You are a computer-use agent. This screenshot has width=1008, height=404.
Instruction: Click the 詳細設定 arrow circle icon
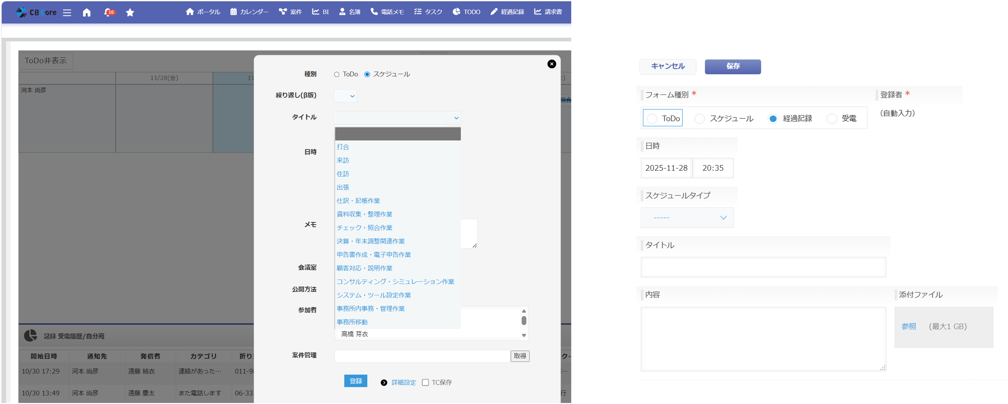point(384,383)
